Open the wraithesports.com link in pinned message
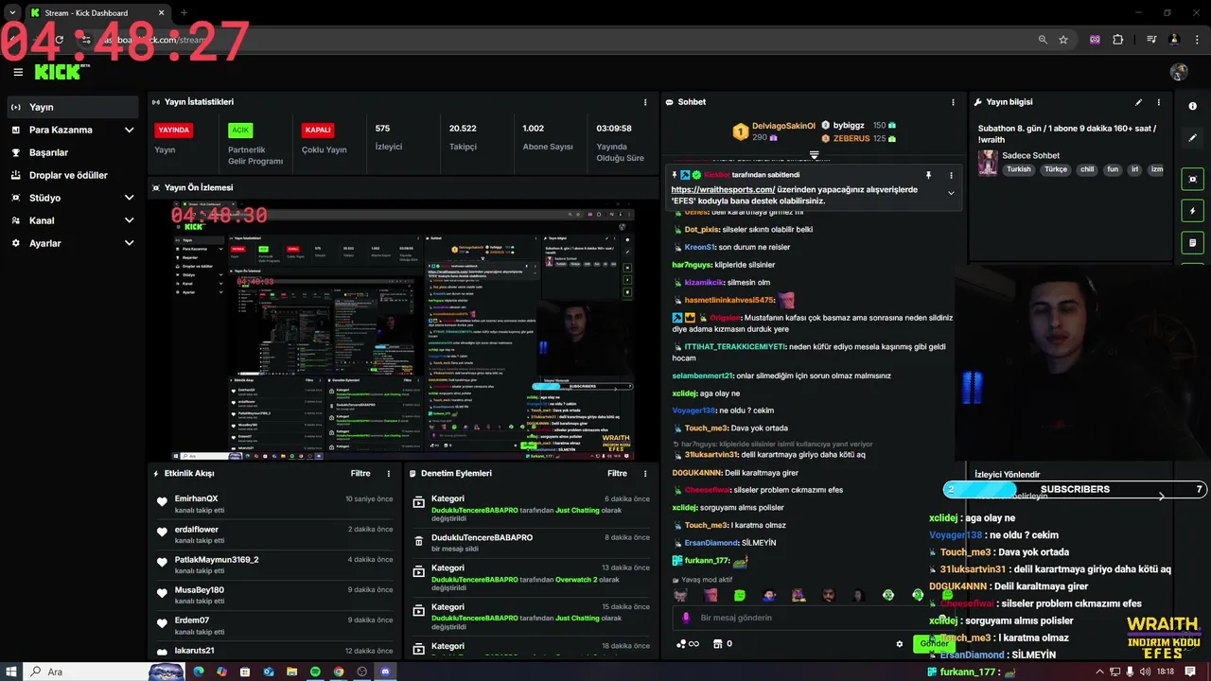This screenshot has height=681, width=1211. point(723,189)
